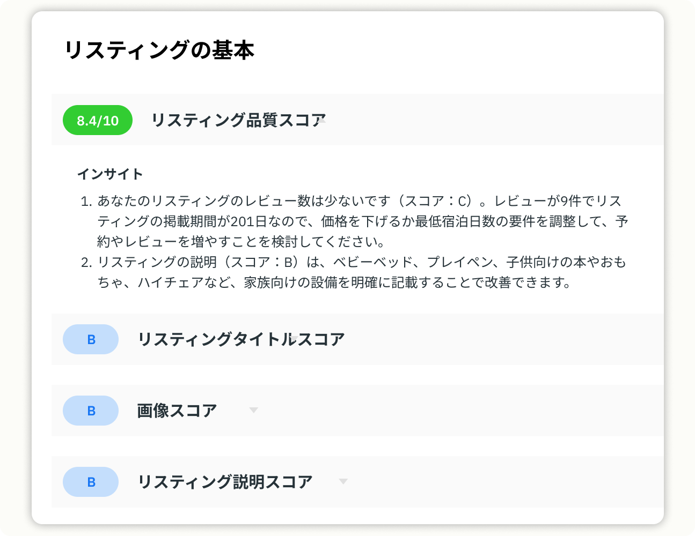Click the list number 1. marker
Viewport: 695px width, 536px height.
(x=86, y=202)
